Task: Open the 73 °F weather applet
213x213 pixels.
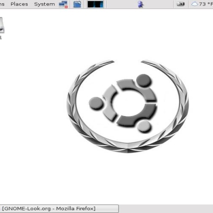Action: [x=202, y=4]
